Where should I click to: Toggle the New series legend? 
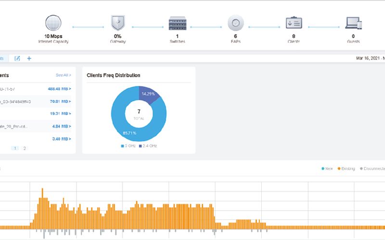coord(327,168)
